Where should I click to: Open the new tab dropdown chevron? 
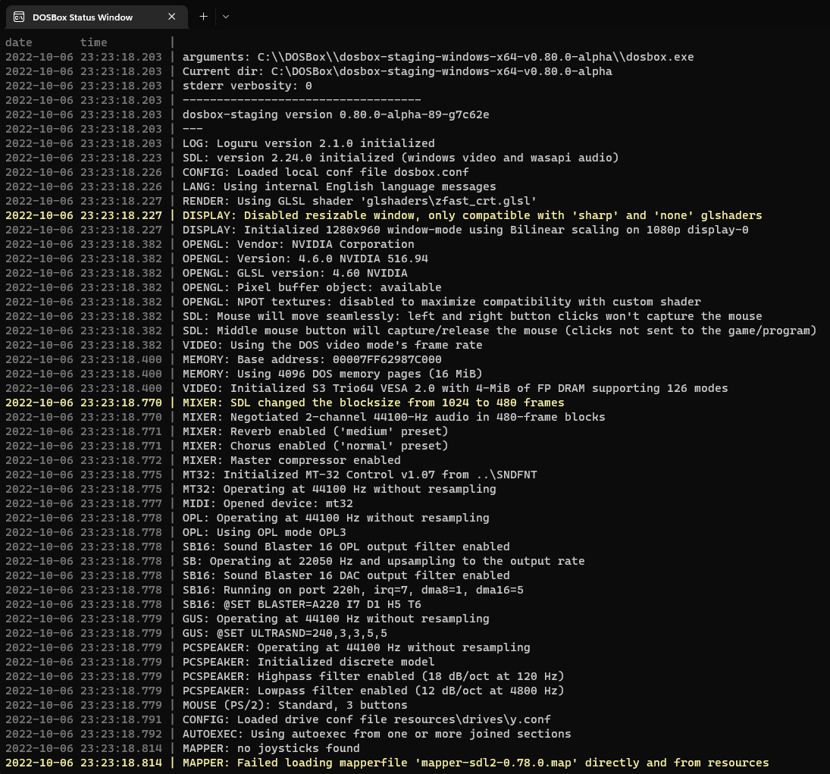pos(226,16)
